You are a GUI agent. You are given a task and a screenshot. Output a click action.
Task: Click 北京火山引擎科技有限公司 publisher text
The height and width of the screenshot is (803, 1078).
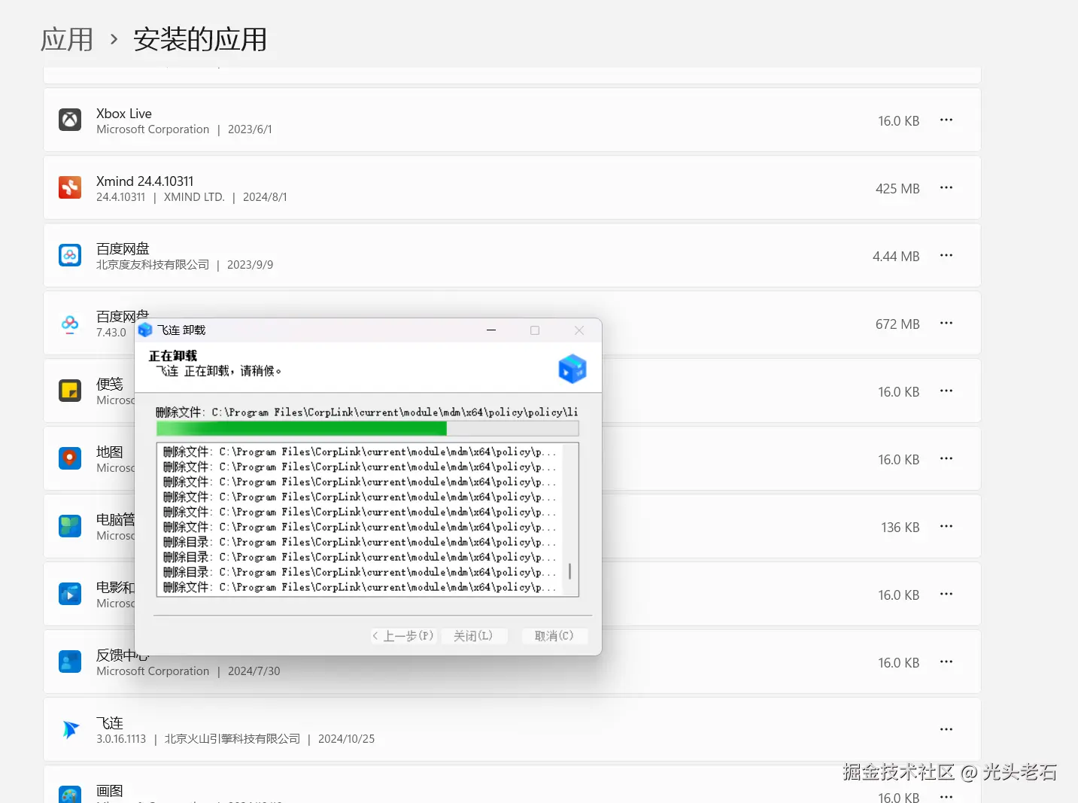pyautogui.click(x=232, y=739)
